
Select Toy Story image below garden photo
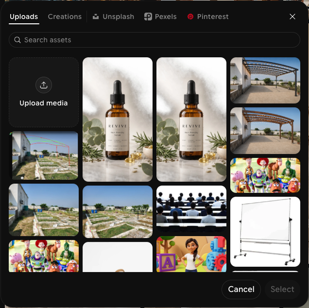click(44, 256)
